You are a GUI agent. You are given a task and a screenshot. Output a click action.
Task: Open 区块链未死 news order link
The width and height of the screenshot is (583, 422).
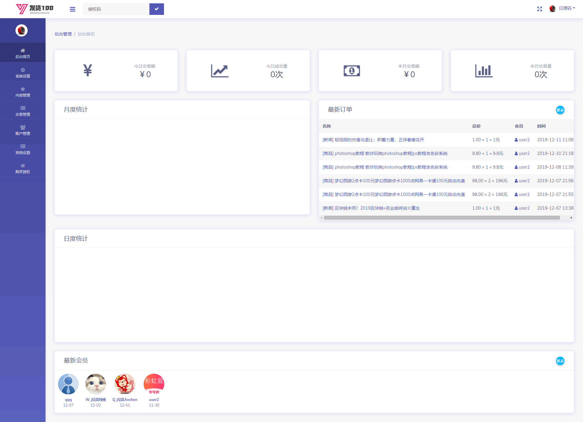tap(371, 208)
